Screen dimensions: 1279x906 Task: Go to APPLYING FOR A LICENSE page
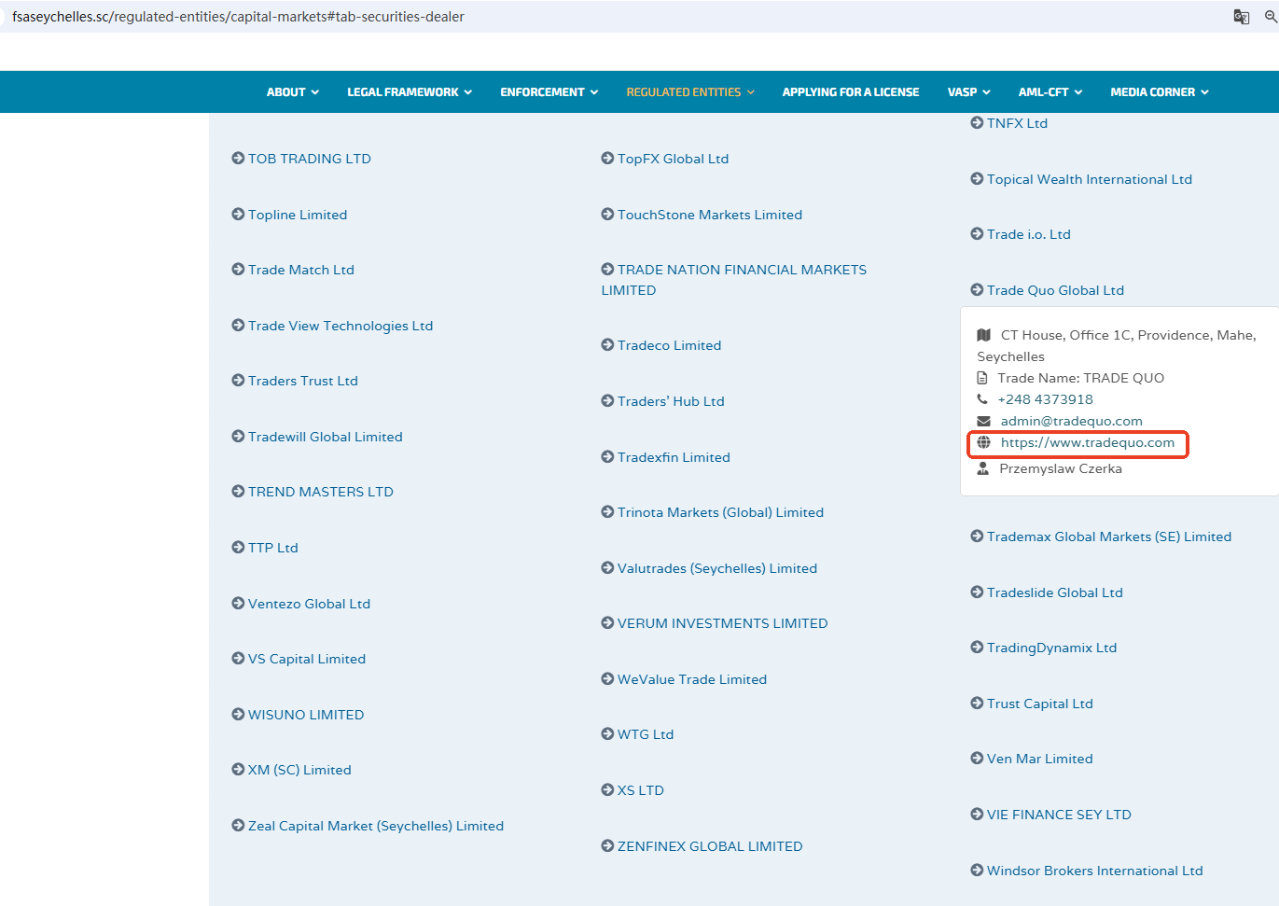point(850,92)
